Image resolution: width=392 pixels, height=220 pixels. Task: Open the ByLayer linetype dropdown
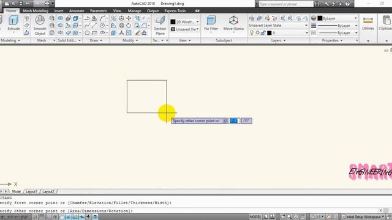pos(337,32)
